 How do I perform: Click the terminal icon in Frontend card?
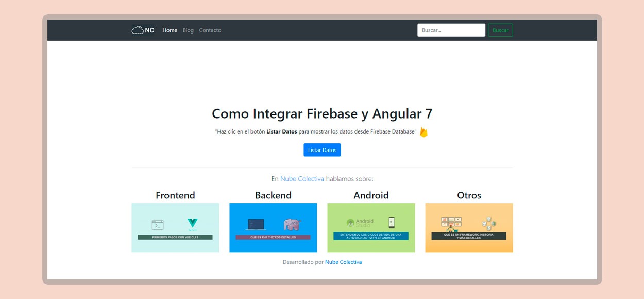(158, 225)
